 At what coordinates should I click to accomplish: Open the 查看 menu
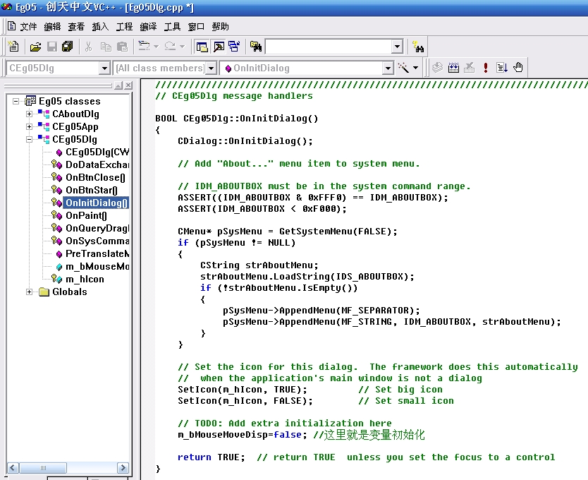(77, 27)
